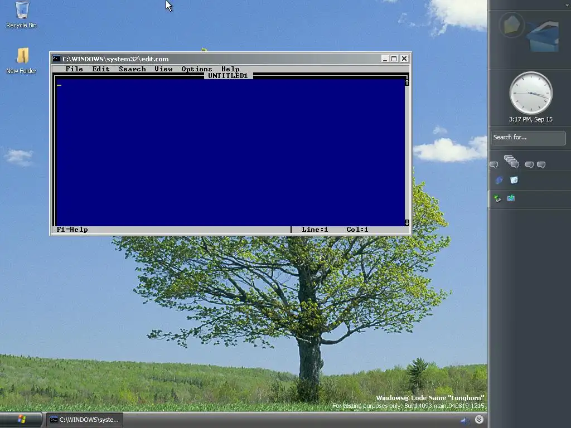Open the Edit menu
The height and width of the screenshot is (428, 571).
(101, 69)
